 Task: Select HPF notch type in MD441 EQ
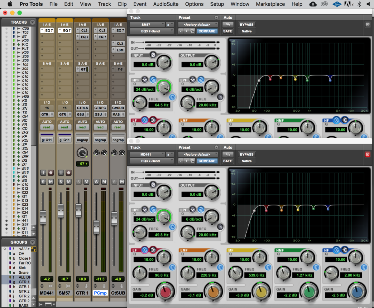click(145, 210)
